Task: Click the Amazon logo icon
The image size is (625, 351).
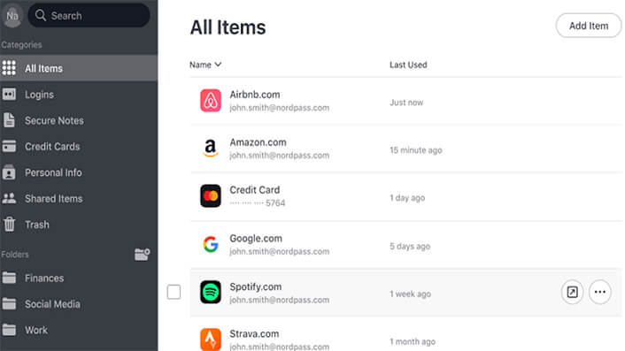Action: click(x=211, y=148)
